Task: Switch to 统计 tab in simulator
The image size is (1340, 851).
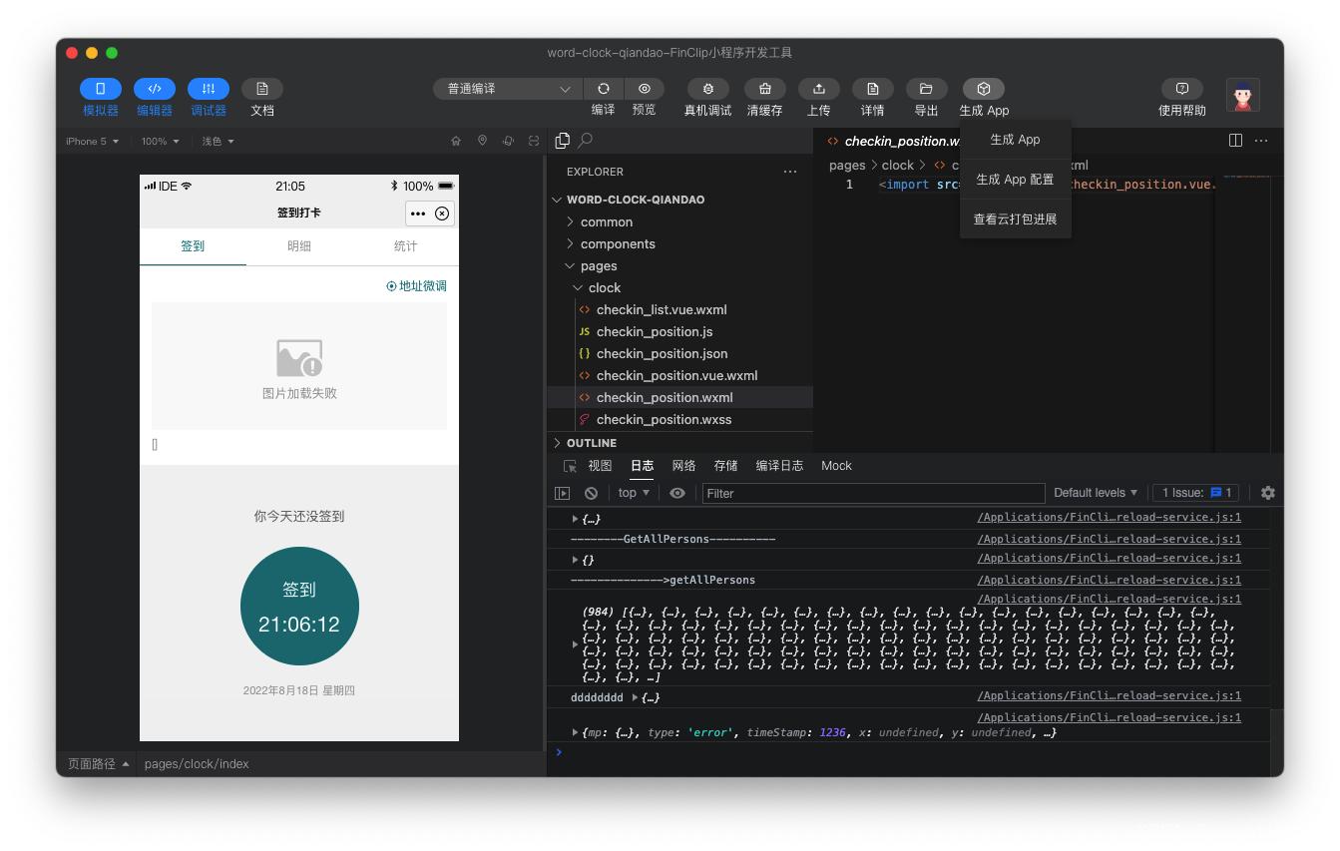Action: pyautogui.click(x=405, y=246)
